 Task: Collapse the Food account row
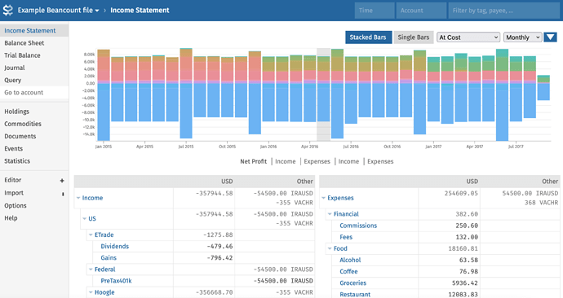[x=330, y=248]
